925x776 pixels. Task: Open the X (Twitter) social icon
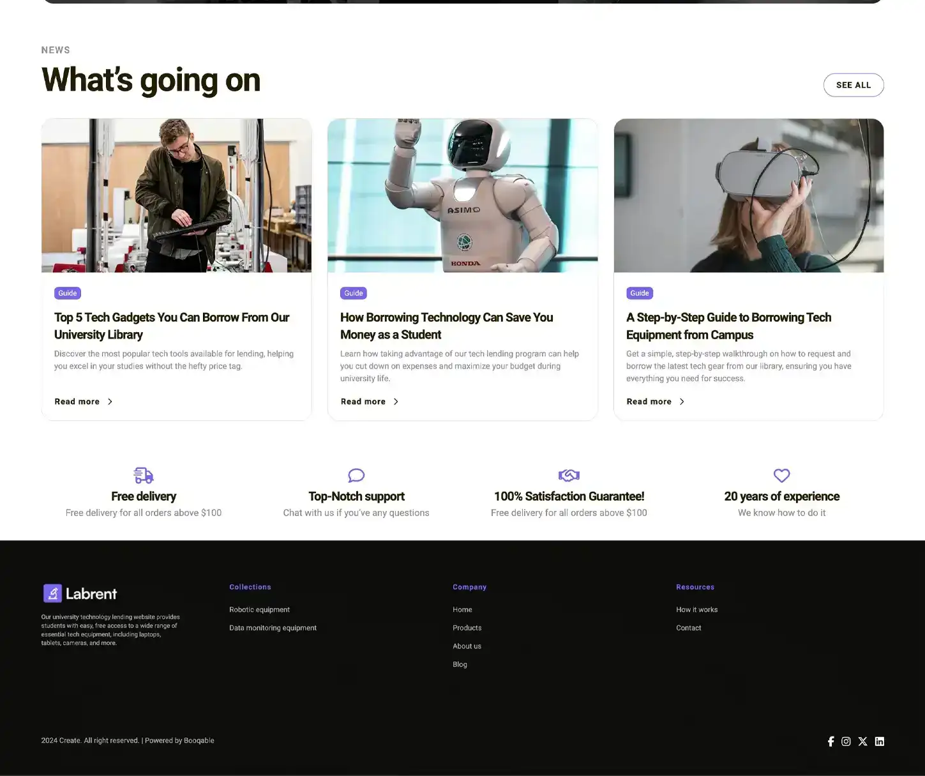point(862,741)
